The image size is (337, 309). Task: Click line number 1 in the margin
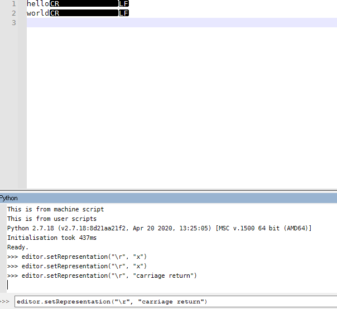(14, 4)
